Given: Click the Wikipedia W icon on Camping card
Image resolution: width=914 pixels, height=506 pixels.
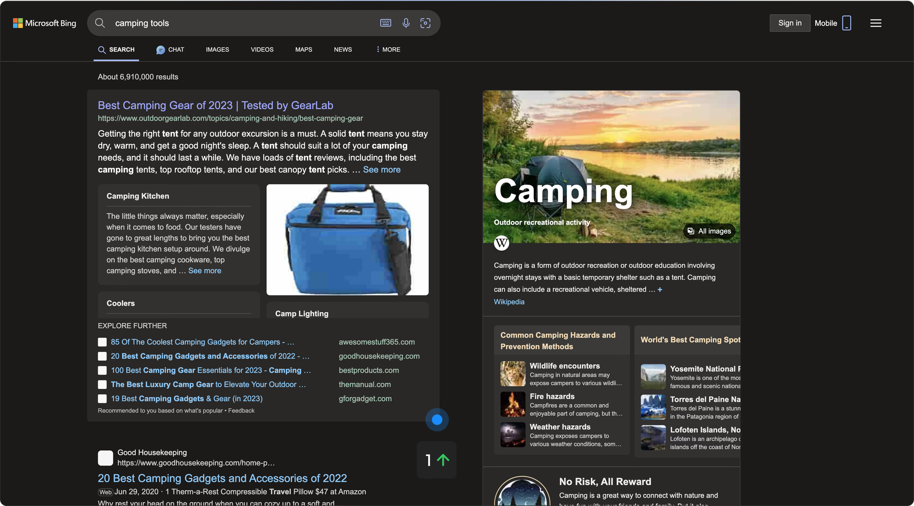Looking at the screenshot, I should (x=502, y=243).
